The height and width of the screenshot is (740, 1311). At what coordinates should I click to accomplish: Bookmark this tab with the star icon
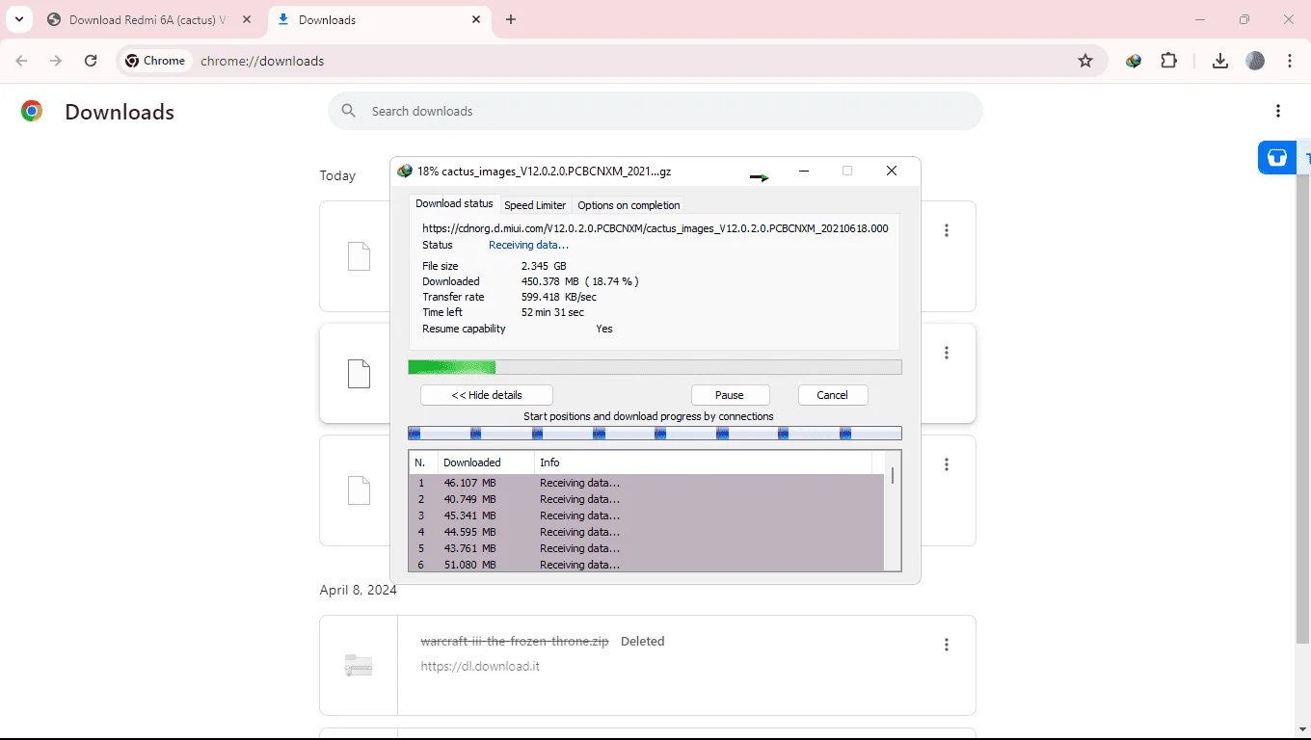click(1085, 61)
